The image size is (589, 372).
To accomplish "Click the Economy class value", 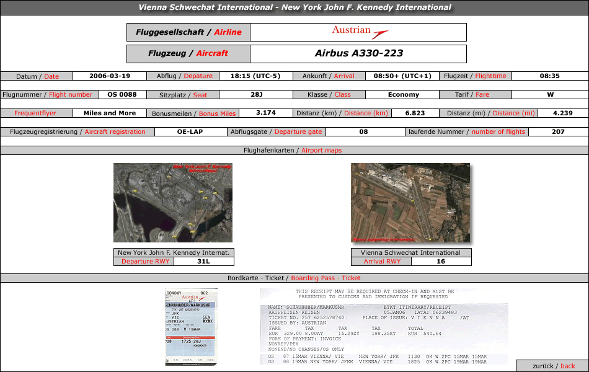I will [x=403, y=94].
